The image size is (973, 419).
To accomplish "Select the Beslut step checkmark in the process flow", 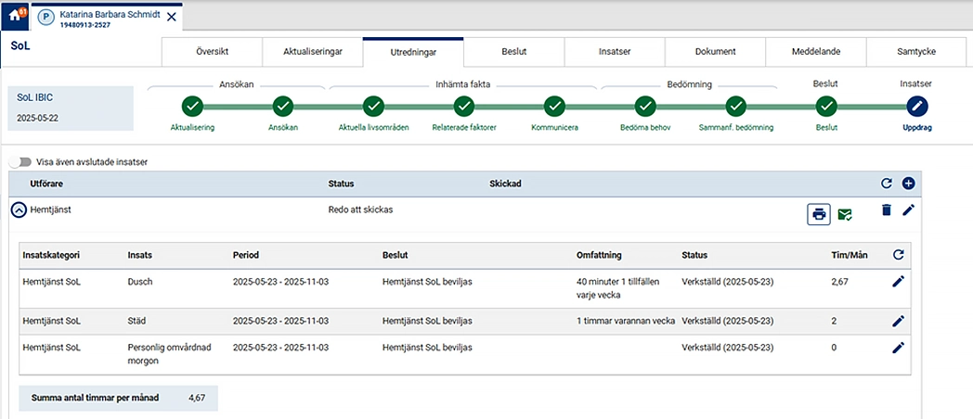I will tap(826, 107).
